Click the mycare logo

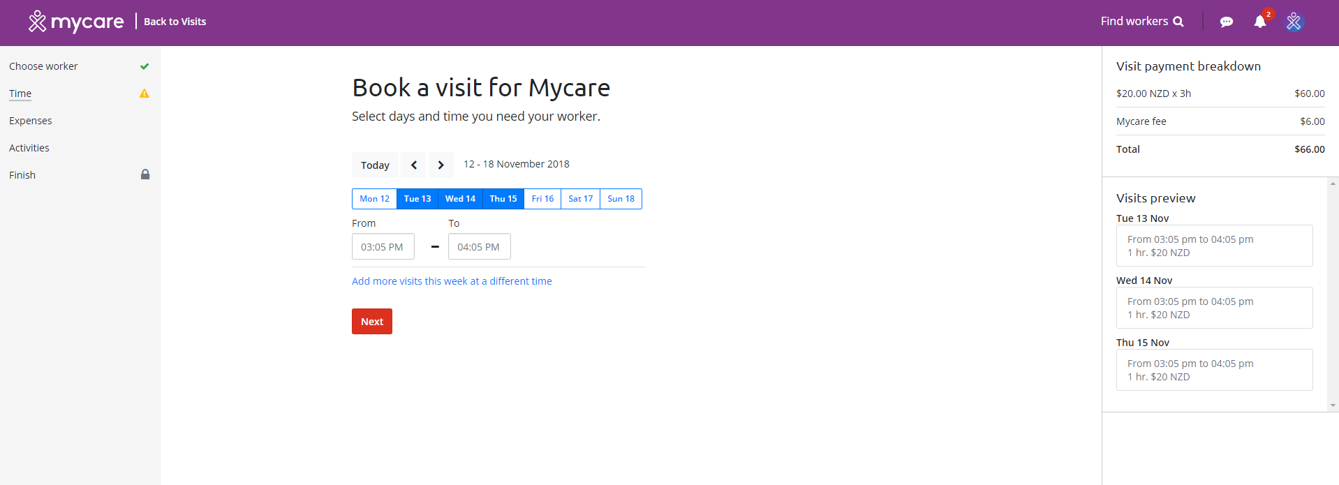[x=76, y=22]
